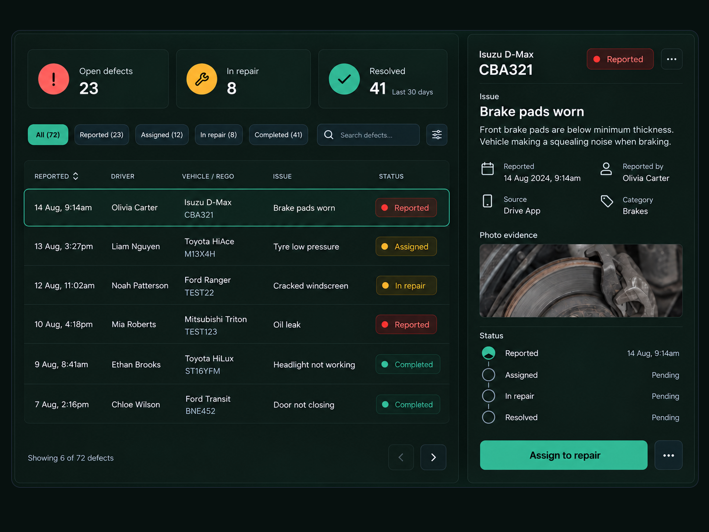709x532 pixels.
Task: Click the Cracked windscreen issue text
Action: point(311,286)
